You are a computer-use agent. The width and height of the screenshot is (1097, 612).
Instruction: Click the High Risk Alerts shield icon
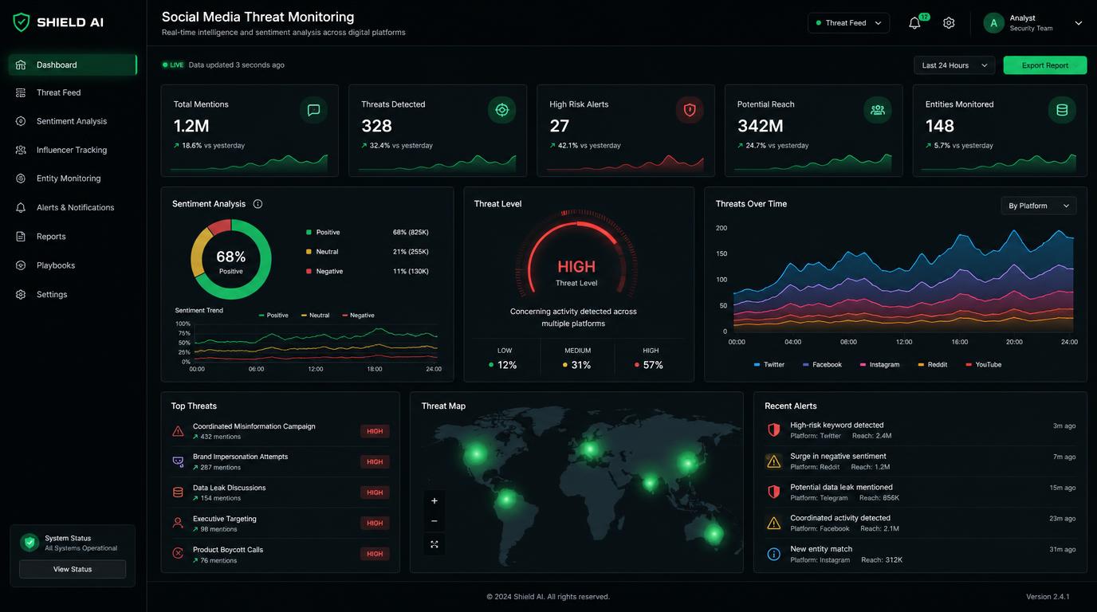690,110
